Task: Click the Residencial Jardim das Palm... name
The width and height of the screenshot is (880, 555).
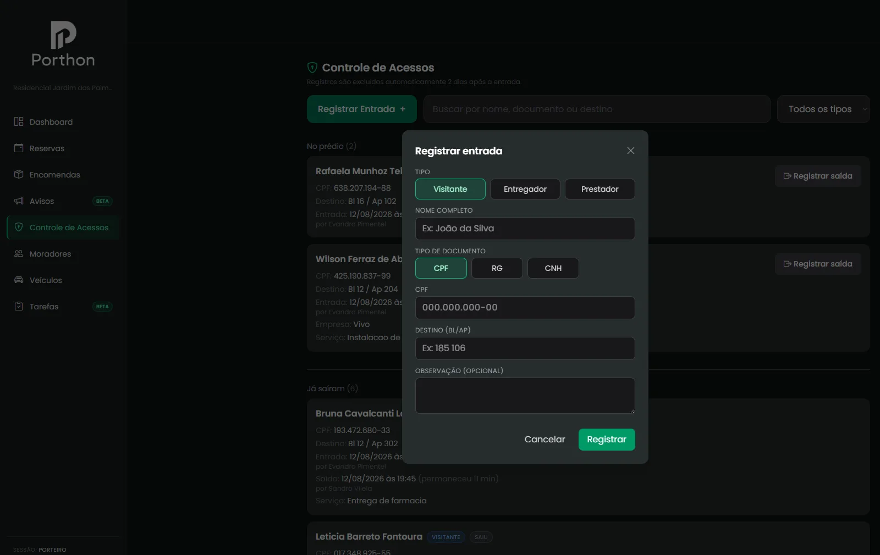Action: pos(63,88)
